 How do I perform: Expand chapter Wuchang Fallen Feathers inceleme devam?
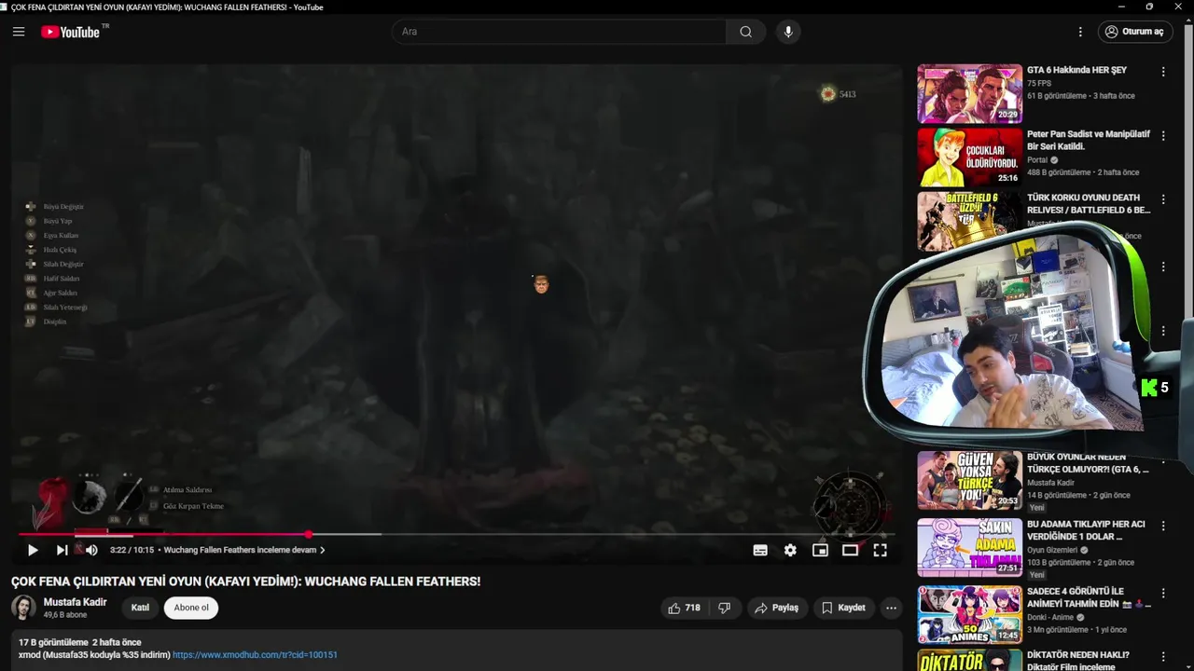point(244,550)
